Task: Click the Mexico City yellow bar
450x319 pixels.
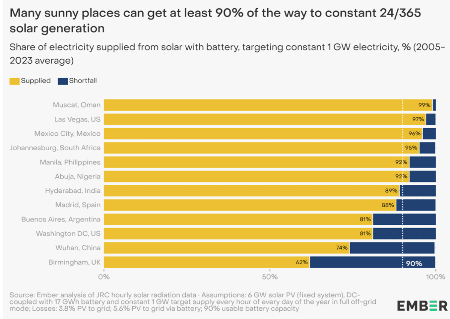Action: click(x=255, y=133)
